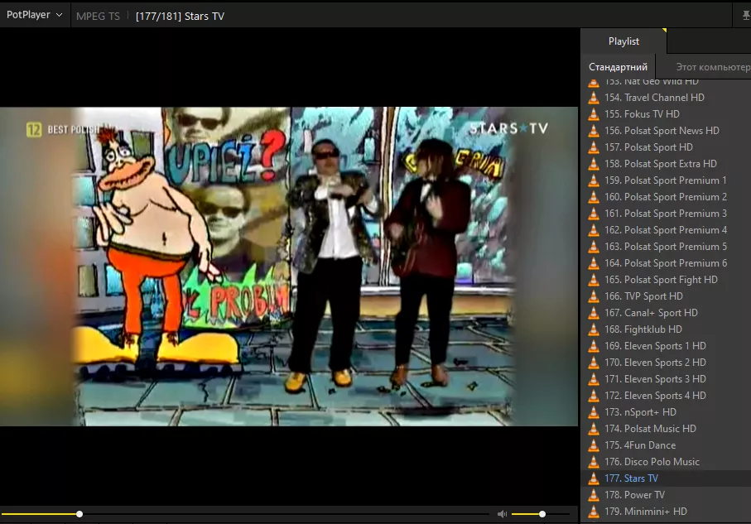Click the cone icon beside TVP Sport HD
751x524 pixels.
coord(594,296)
